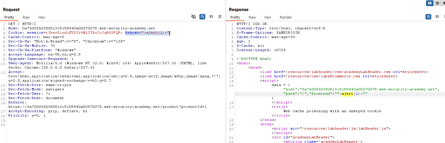445x143 pixels.
Task: Click the crossed-out eye icon in Request pane
Action: click(193, 17)
